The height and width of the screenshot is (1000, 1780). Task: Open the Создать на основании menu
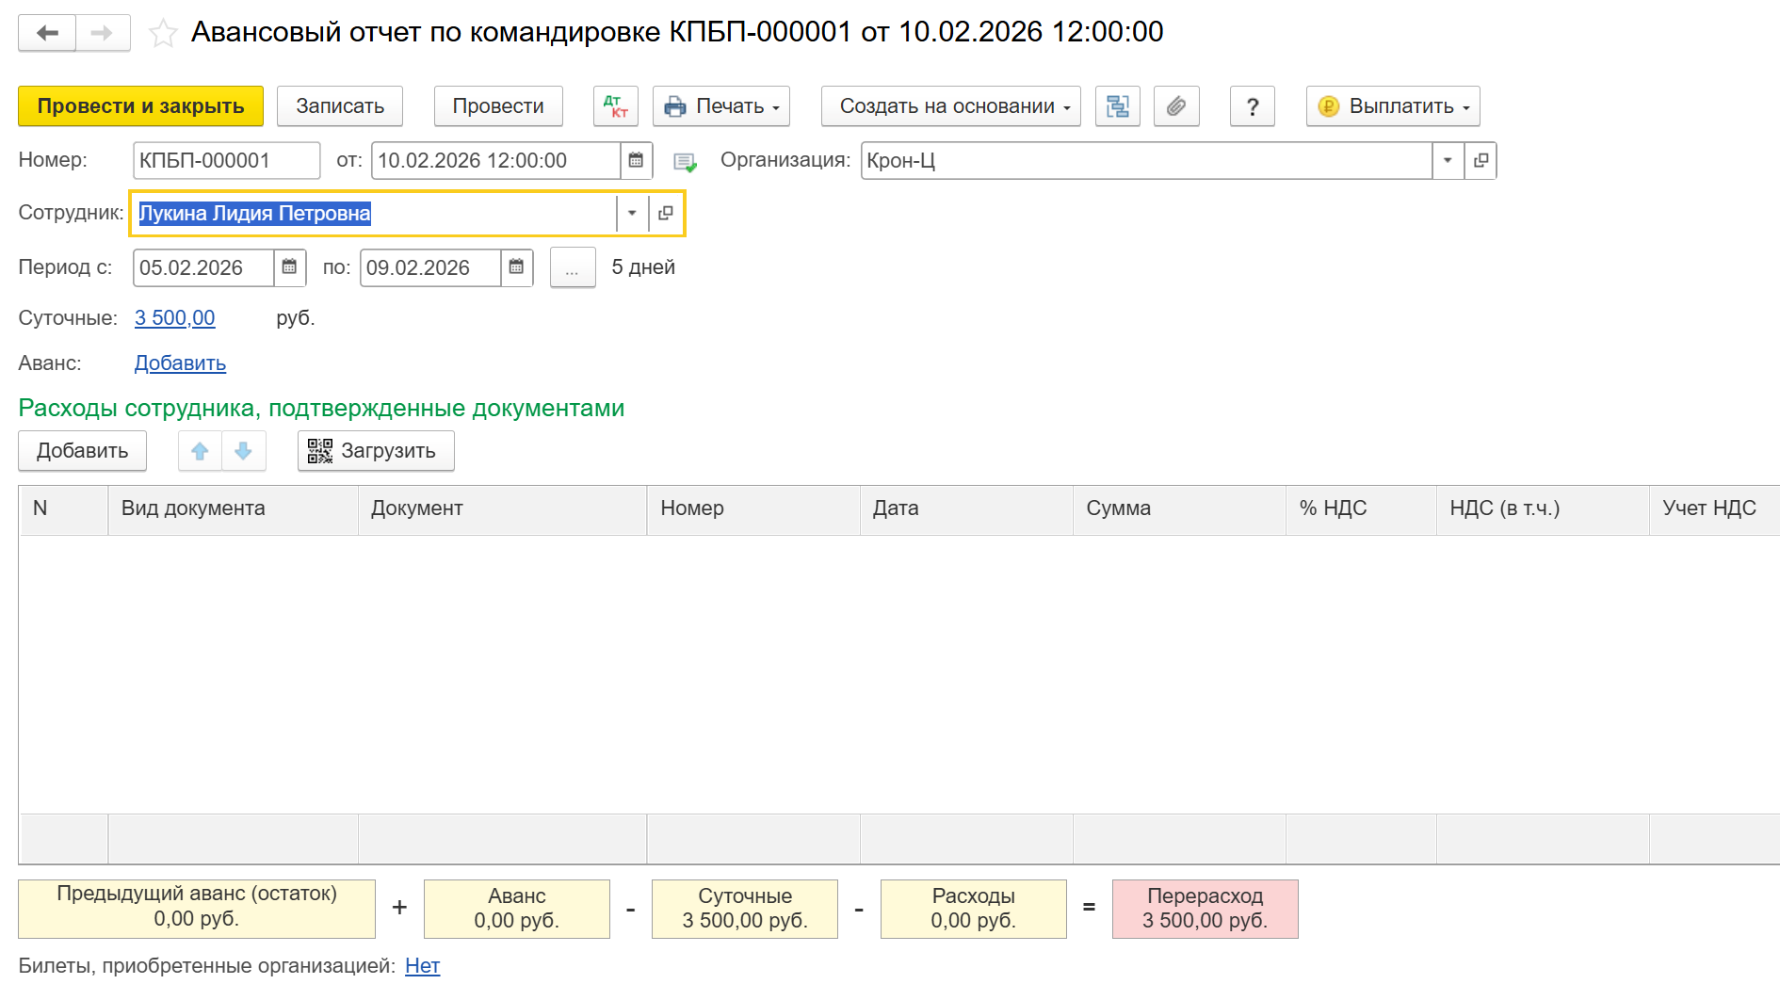click(x=950, y=106)
